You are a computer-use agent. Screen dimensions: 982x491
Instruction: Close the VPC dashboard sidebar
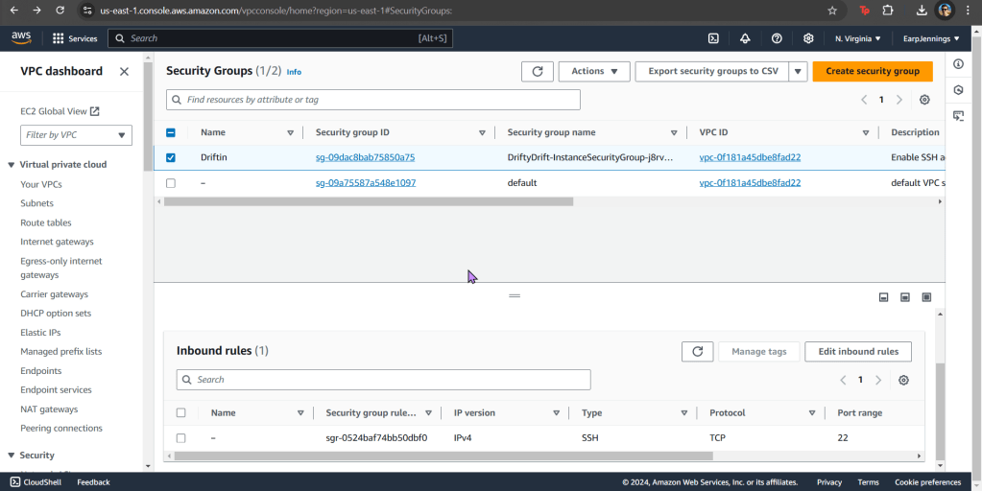[x=124, y=71]
